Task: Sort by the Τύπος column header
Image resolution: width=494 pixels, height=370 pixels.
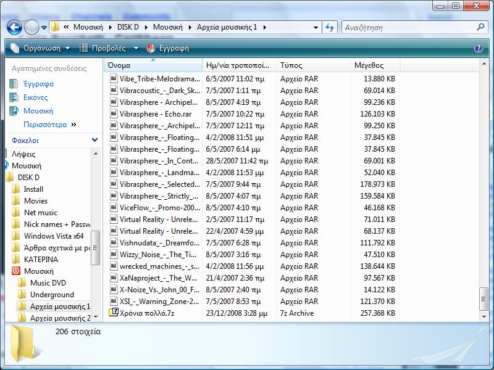Action: pyautogui.click(x=313, y=65)
